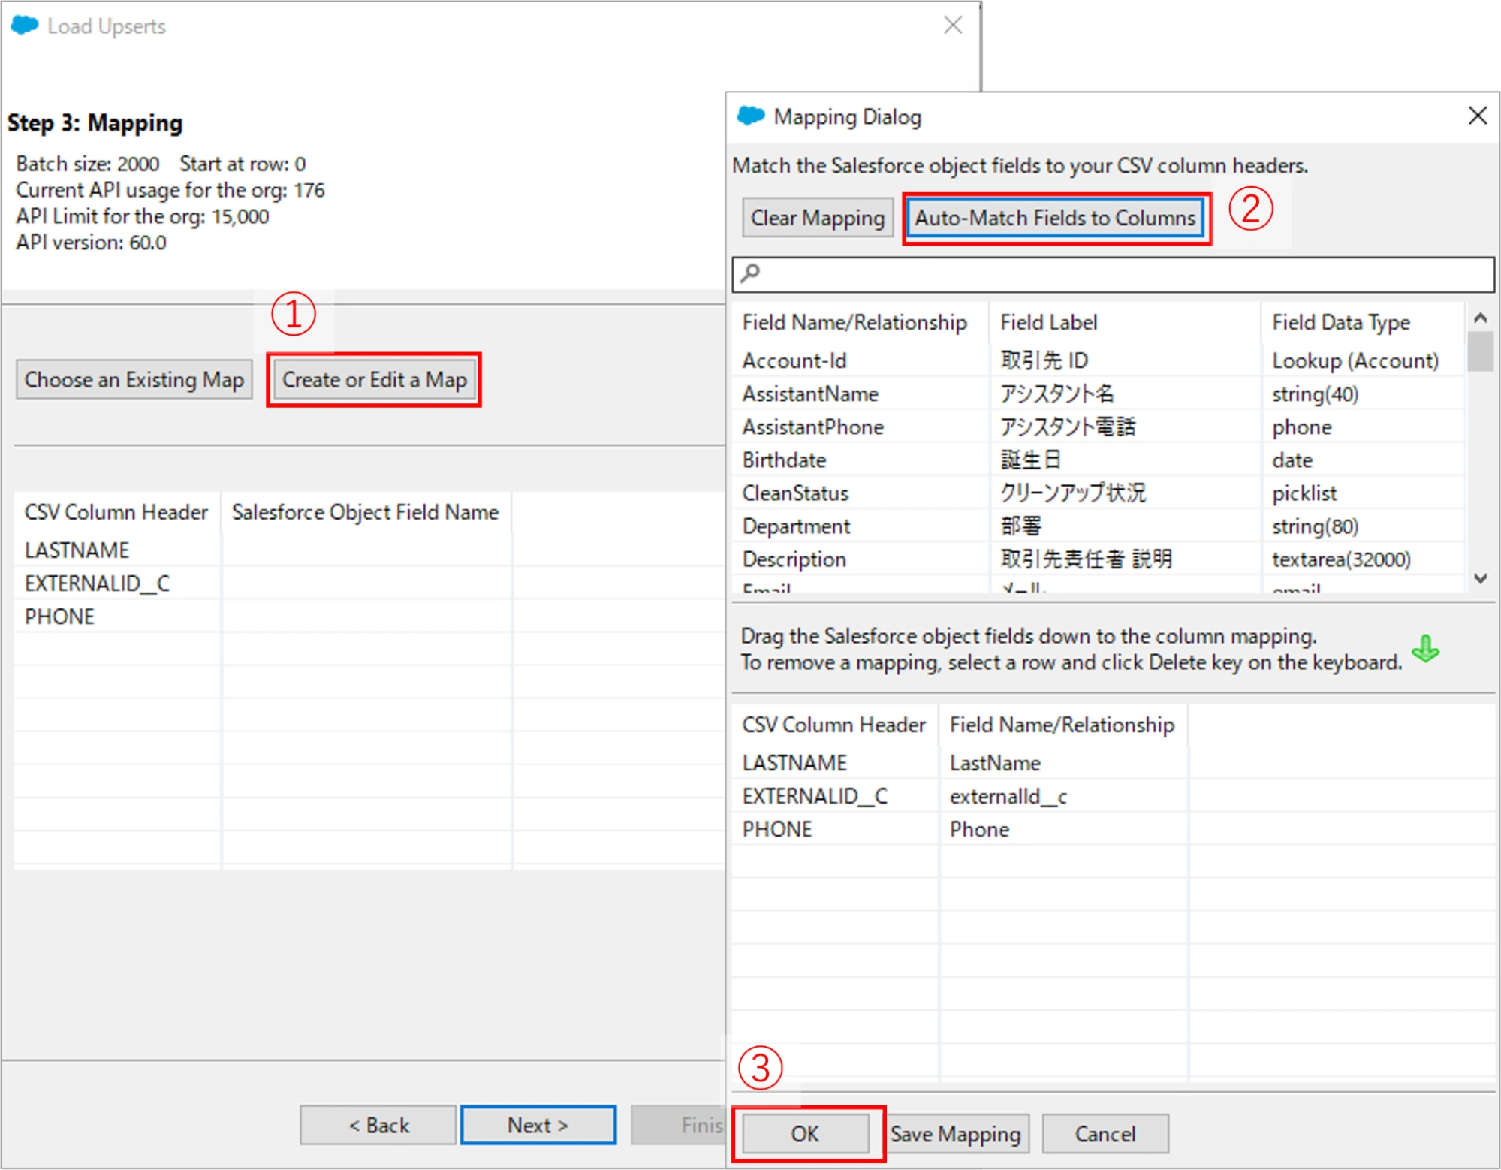This screenshot has height=1170, width=1501.
Task: Click CSV Column Header in Load Upserts table
Action: 116,512
